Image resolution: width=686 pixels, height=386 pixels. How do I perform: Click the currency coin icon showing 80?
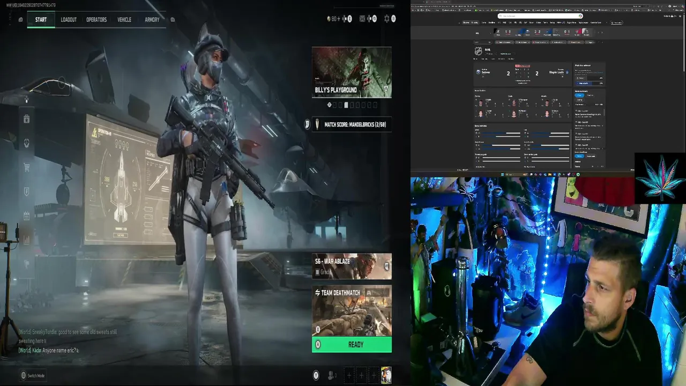pyautogui.click(x=329, y=19)
